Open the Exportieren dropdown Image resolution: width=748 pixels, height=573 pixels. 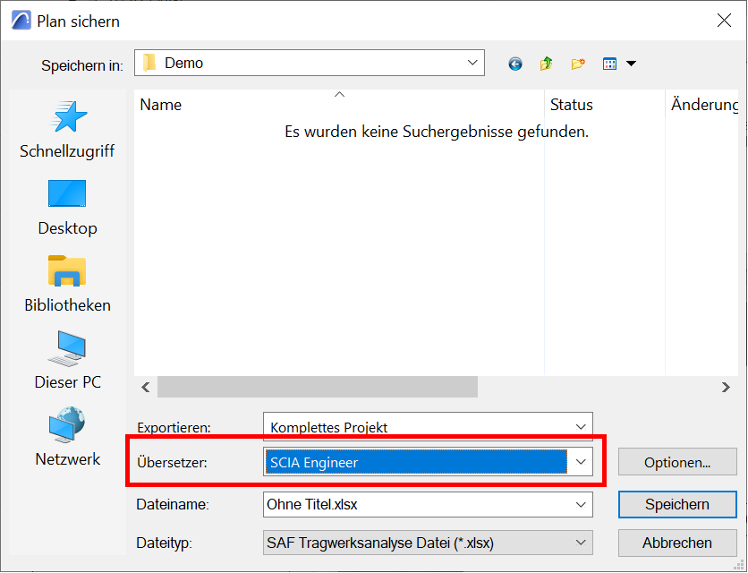click(x=428, y=426)
